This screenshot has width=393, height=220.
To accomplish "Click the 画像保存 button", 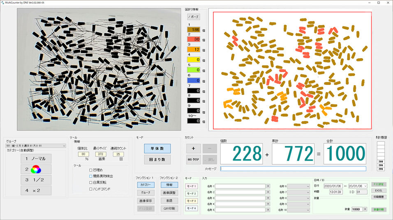I will [146, 201].
